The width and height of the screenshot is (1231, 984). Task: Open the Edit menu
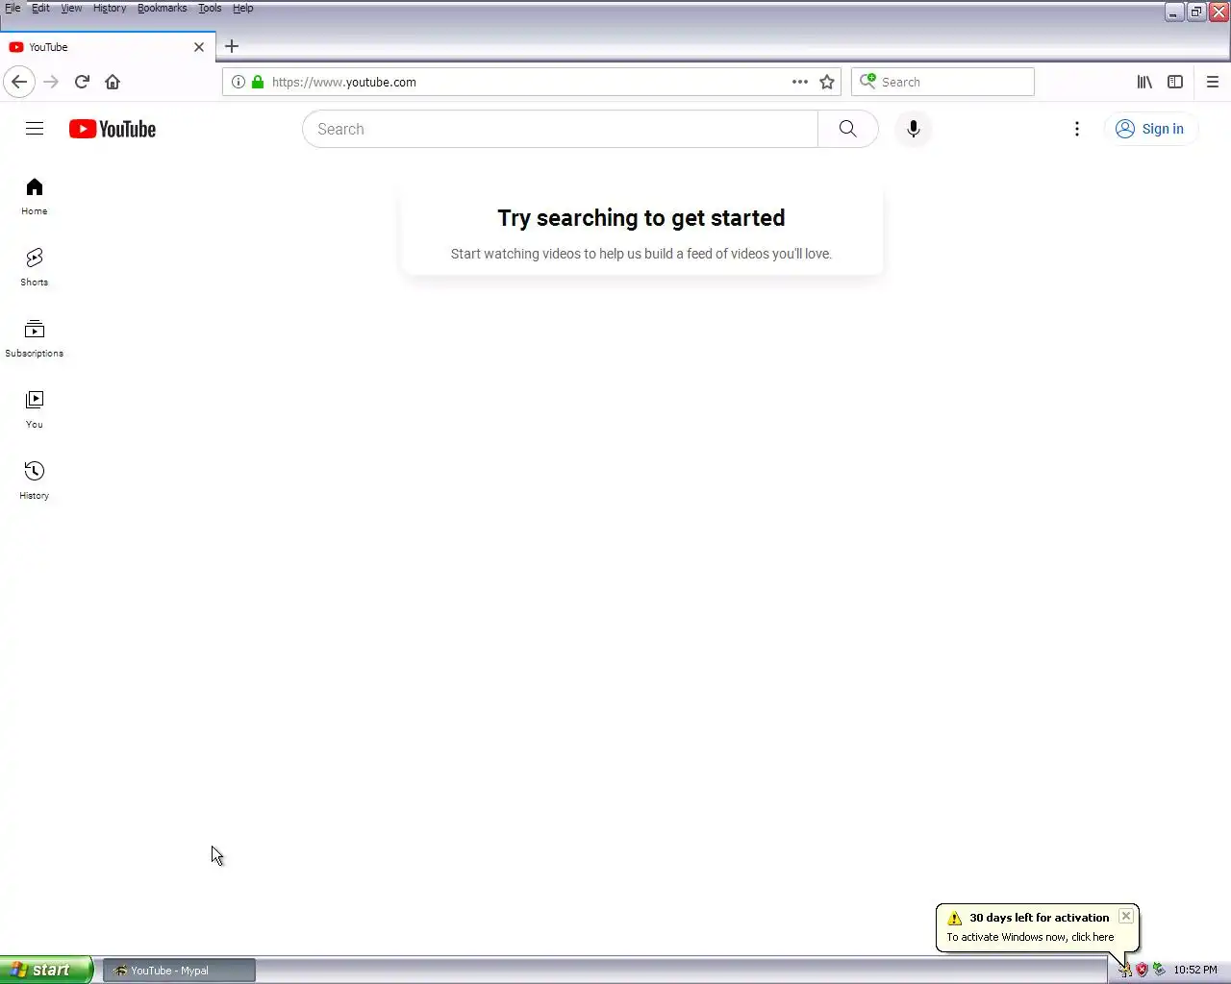[40, 8]
